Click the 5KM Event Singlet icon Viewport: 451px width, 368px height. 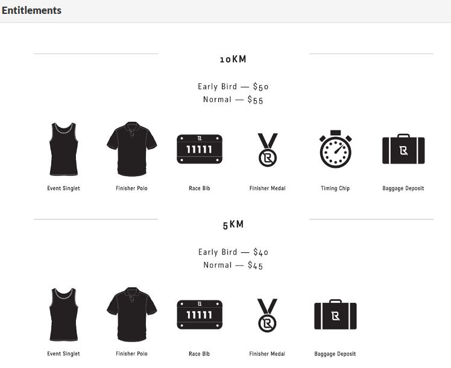pyautogui.click(x=63, y=314)
